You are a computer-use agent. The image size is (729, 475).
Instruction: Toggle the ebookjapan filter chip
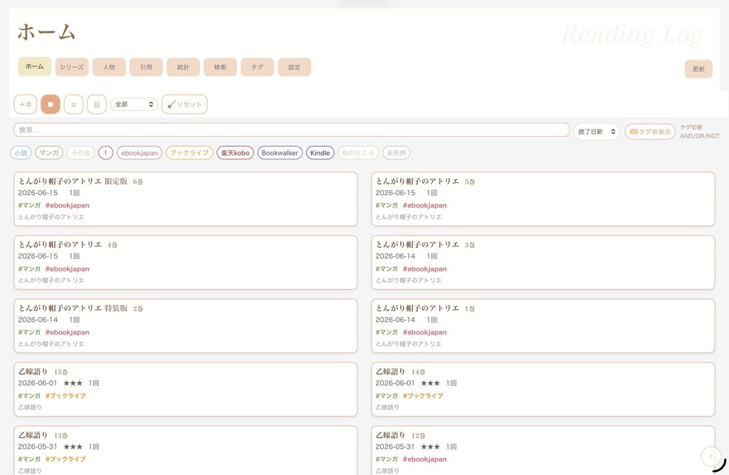click(140, 152)
